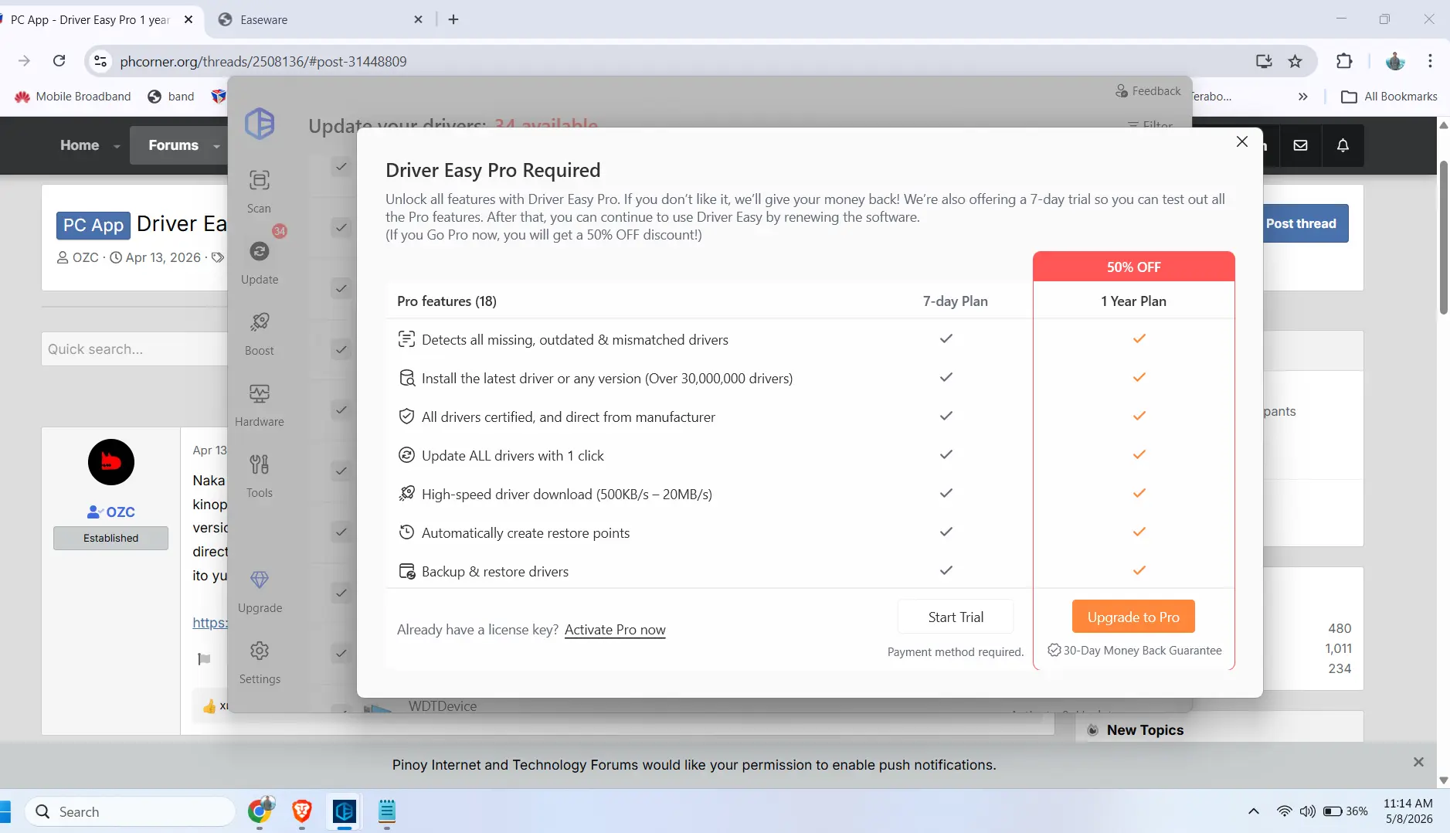Click the Start Trial button
Screen dimensions: 1450x833
coord(956,617)
